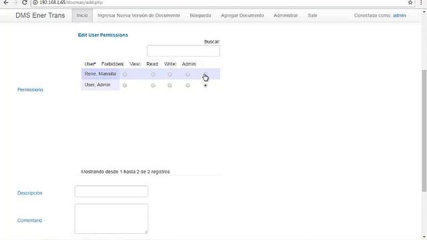Set Rene, Mansilla to Admin permission

pyautogui.click(x=205, y=74)
